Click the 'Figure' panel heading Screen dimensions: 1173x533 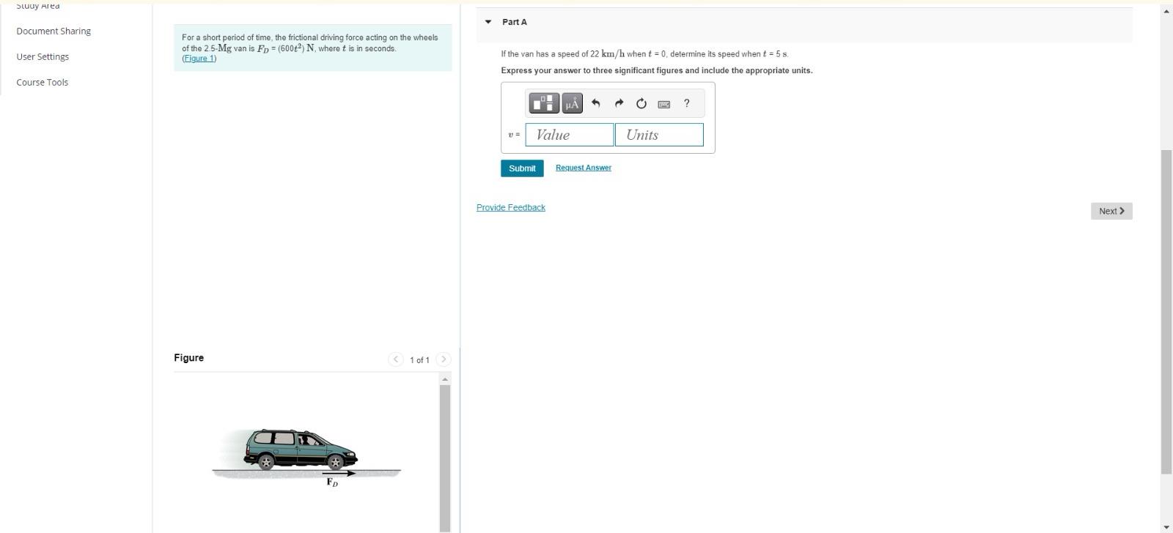(x=189, y=358)
